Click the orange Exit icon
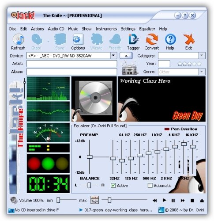Viewport: 214px width, 221px height. 189,39
